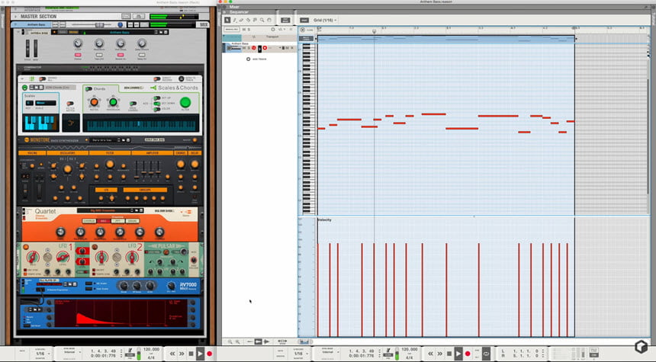Image resolution: width=656 pixels, height=362 pixels.
Task: Click the Monotone Bass Synthesizer patch name display
Action: [104, 140]
